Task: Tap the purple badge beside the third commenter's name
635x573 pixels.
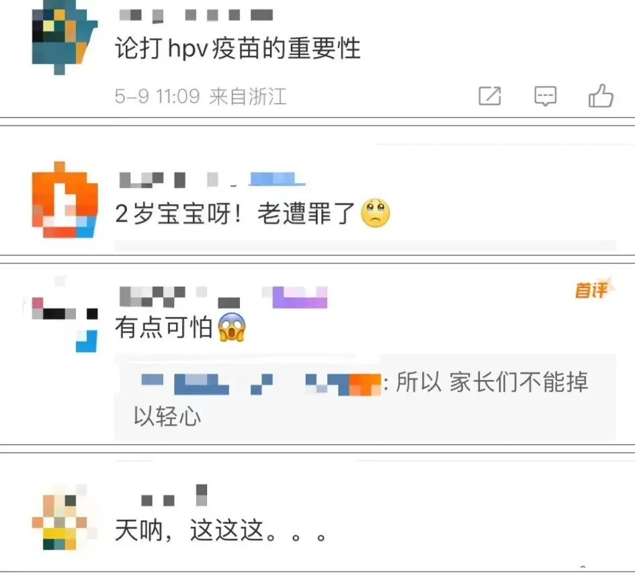Action: tap(300, 297)
